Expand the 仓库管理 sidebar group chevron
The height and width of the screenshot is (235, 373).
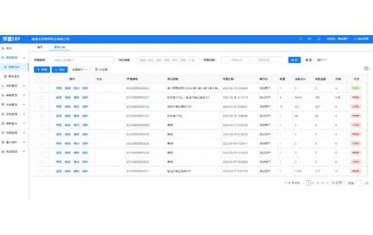[24, 105]
